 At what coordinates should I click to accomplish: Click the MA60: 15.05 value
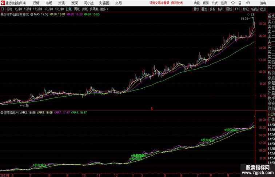point(92,15)
